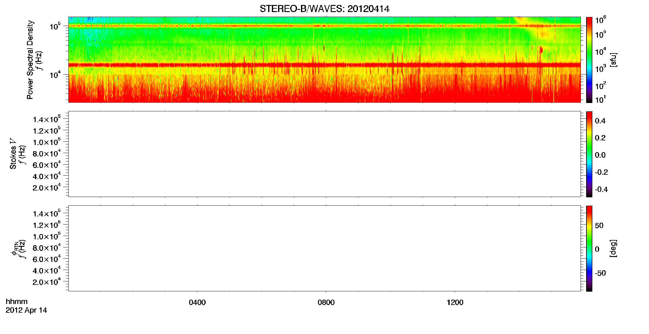Click the 1200 time axis label

[x=455, y=302]
